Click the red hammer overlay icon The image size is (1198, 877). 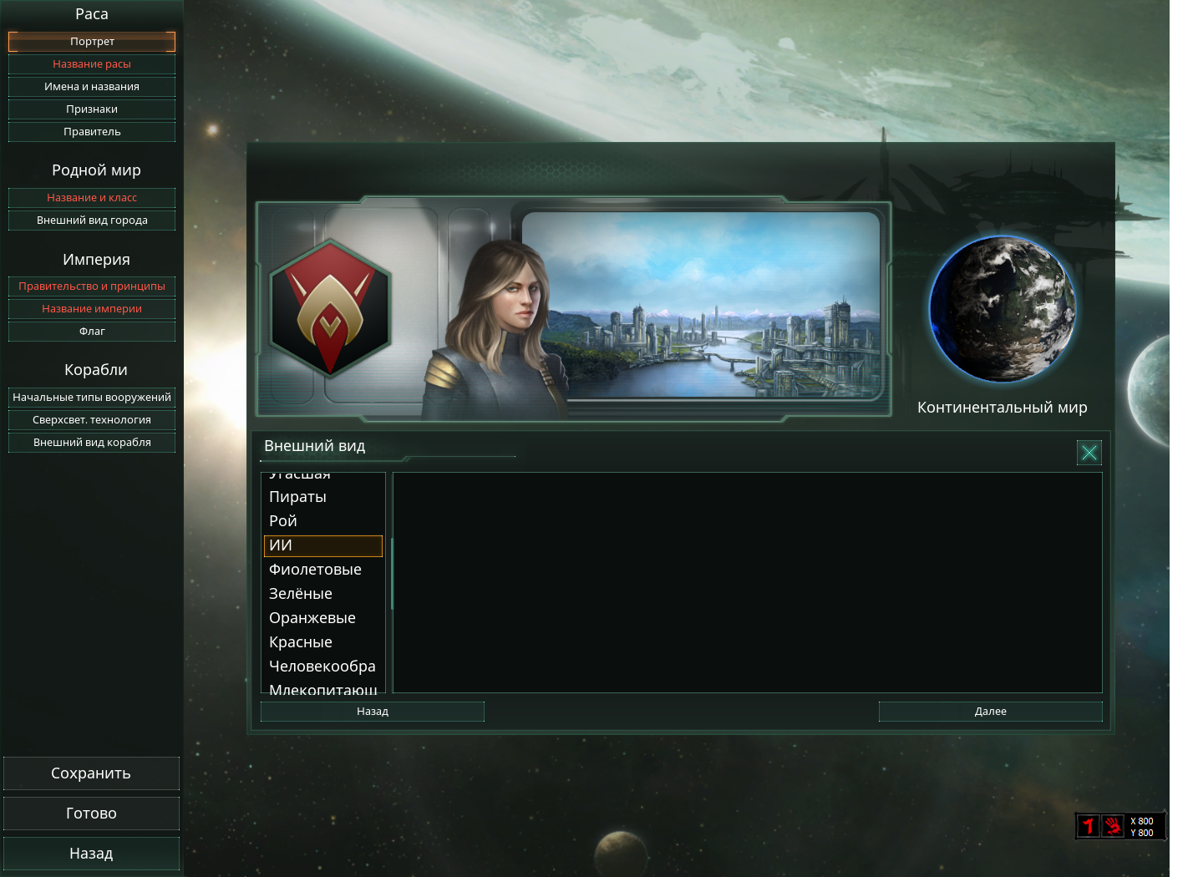1088,826
